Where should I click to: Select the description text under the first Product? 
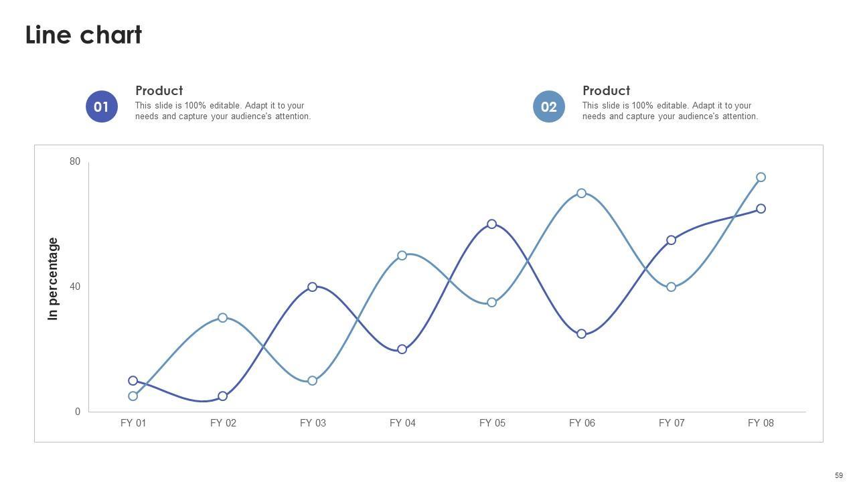point(223,111)
